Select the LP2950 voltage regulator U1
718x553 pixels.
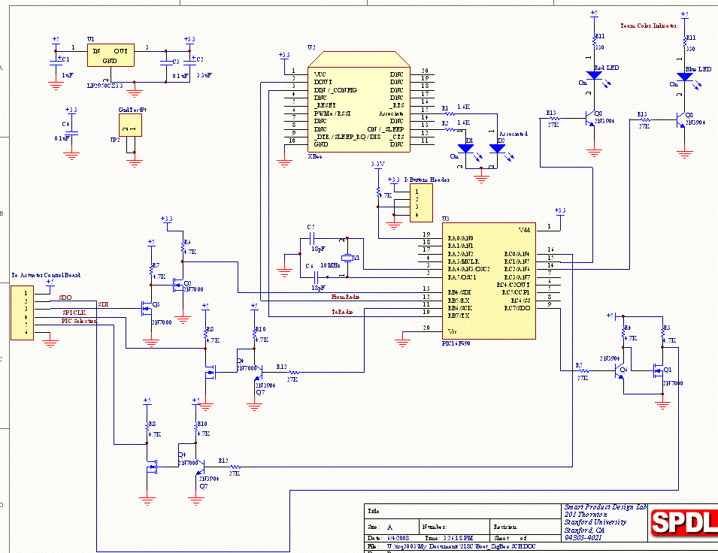[111, 55]
